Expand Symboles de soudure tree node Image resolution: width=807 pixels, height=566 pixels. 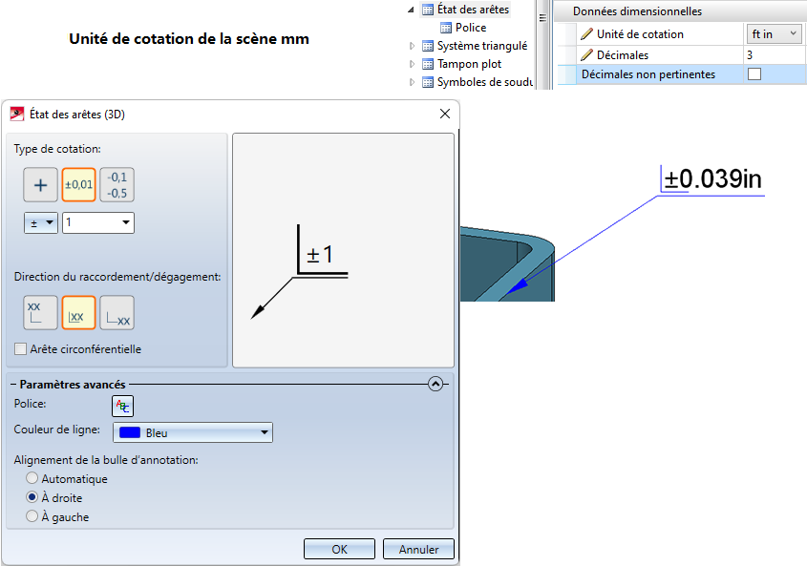click(x=412, y=82)
